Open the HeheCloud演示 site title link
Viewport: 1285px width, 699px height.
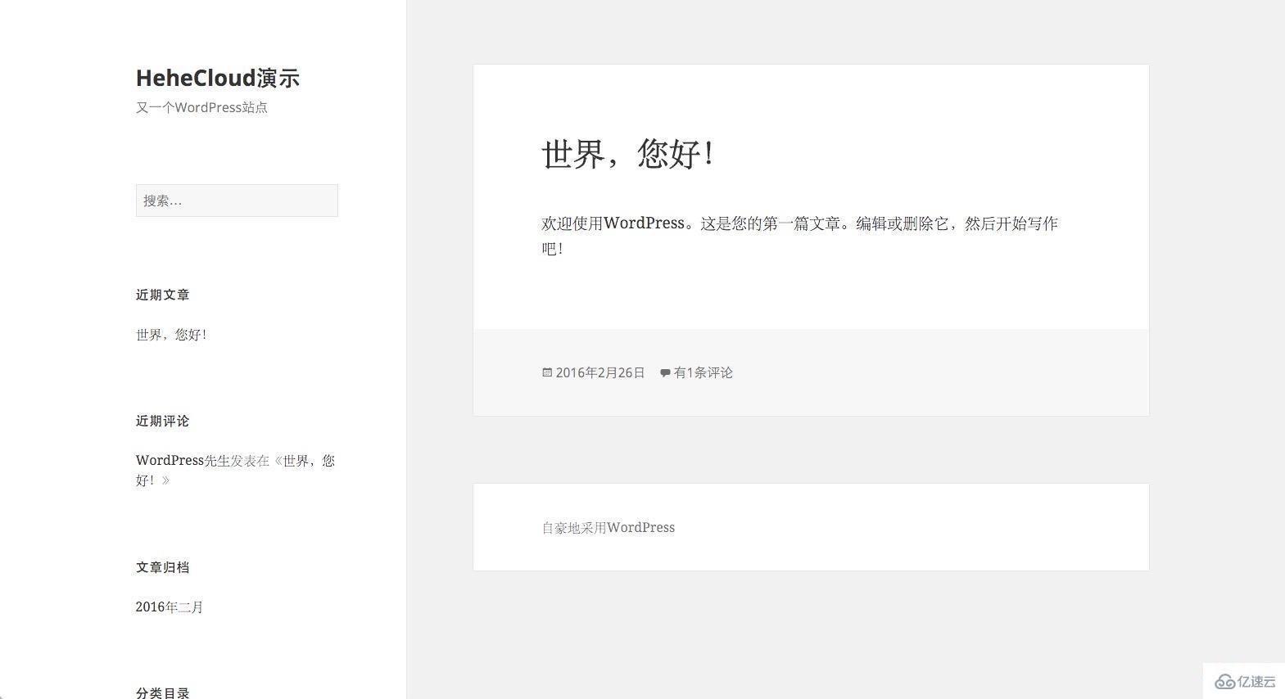(218, 78)
